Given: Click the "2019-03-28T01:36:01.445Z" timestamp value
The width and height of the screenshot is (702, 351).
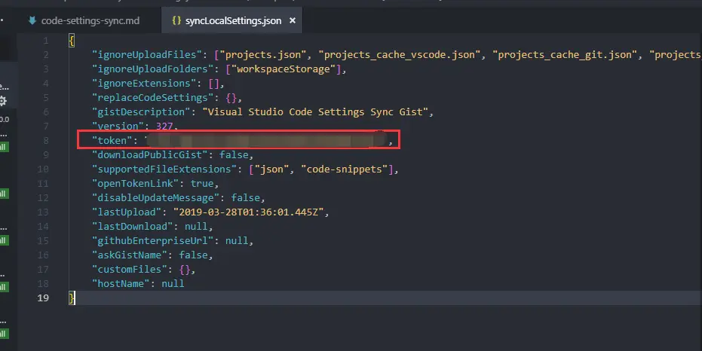Looking at the screenshot, I should 249,212.
